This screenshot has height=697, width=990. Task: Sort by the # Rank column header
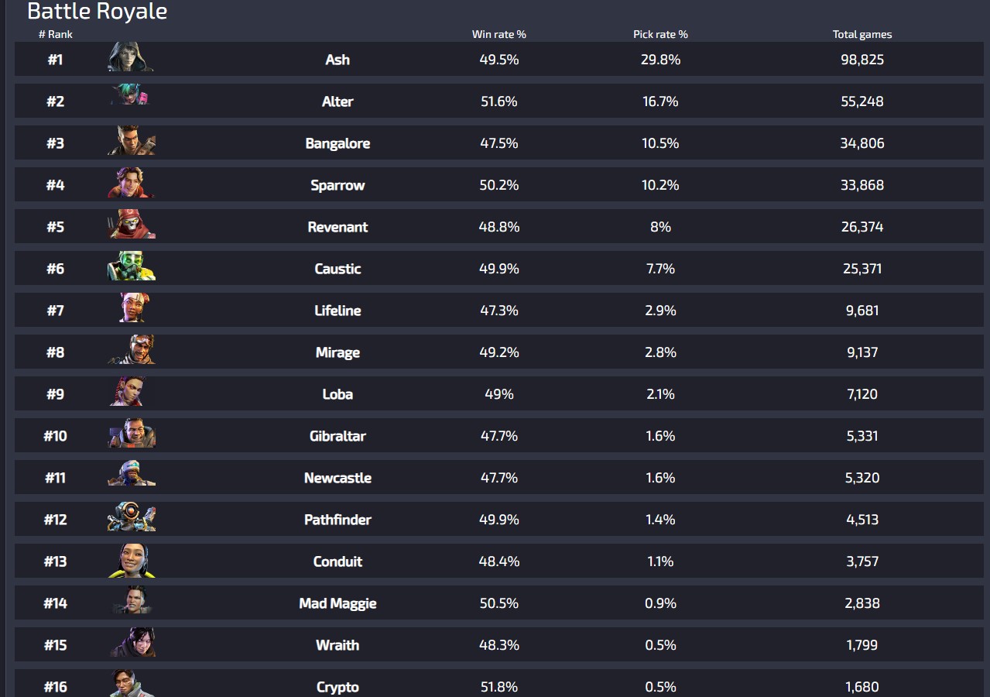click(56, 34)
